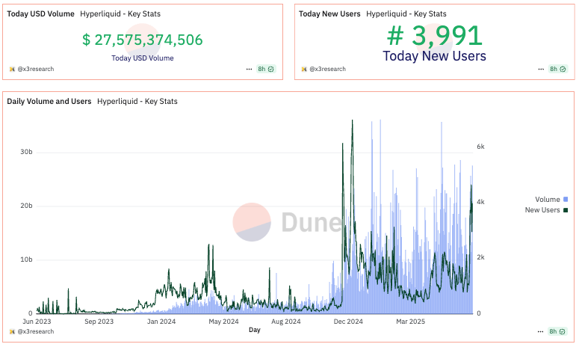Image resolution: width=579 pixels, height=347 pixels.
Task: Click the 20b left axis label
Action: (x=26, y=206)
